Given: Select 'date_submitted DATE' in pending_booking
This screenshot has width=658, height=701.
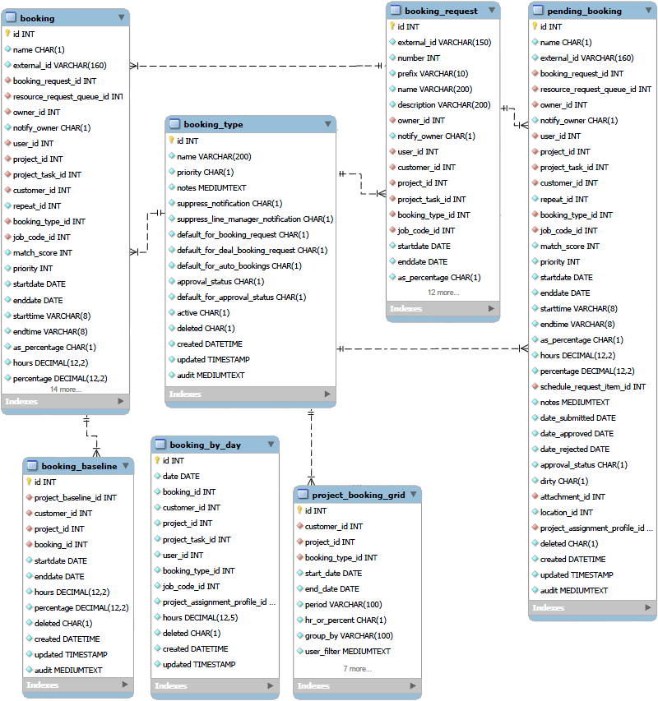Looking at the screenshot, I should coord(577,418).
